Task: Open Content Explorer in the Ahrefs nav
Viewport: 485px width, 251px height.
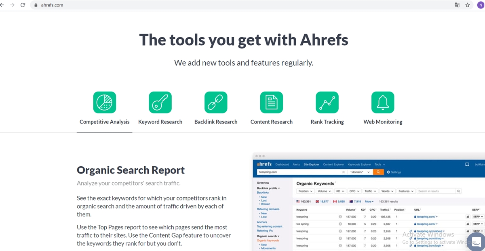Action: (333, 165)
